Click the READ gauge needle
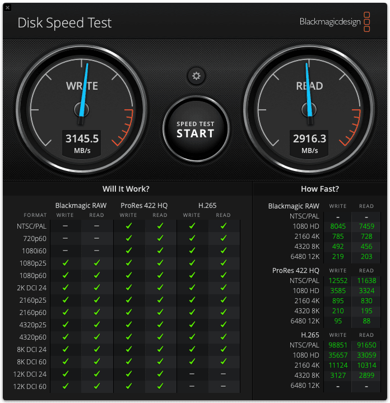 click(309, 94)
